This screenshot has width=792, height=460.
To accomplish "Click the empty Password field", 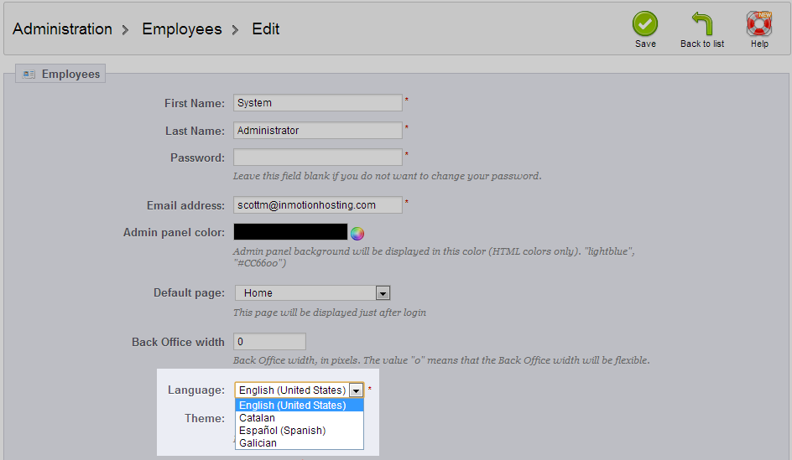I will [318, 158].
